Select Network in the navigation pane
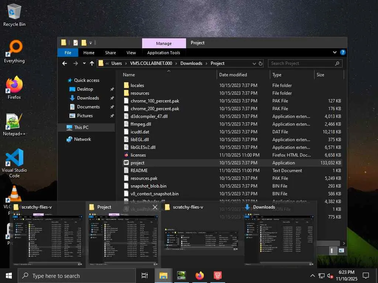This screenshot has width=378, height=283. click(82, 139)
